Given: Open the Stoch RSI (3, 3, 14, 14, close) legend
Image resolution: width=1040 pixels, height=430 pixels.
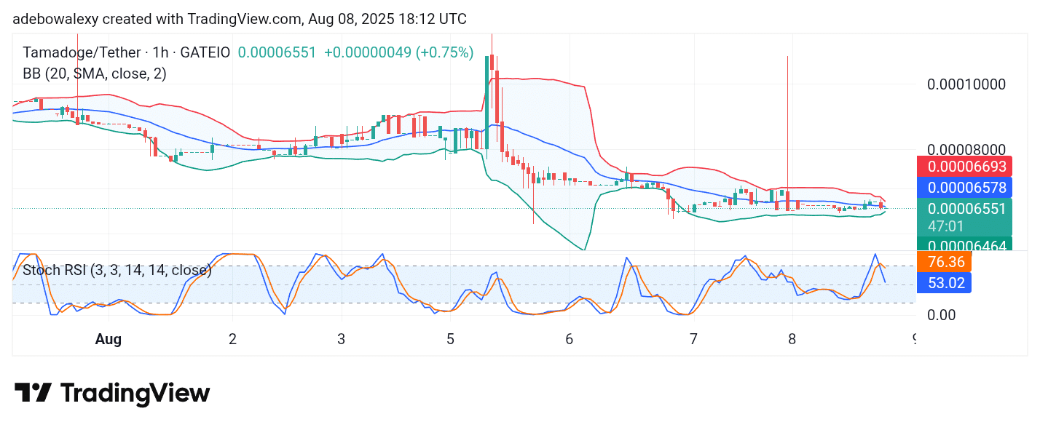Looking at the screenshot, I should 117,271.
